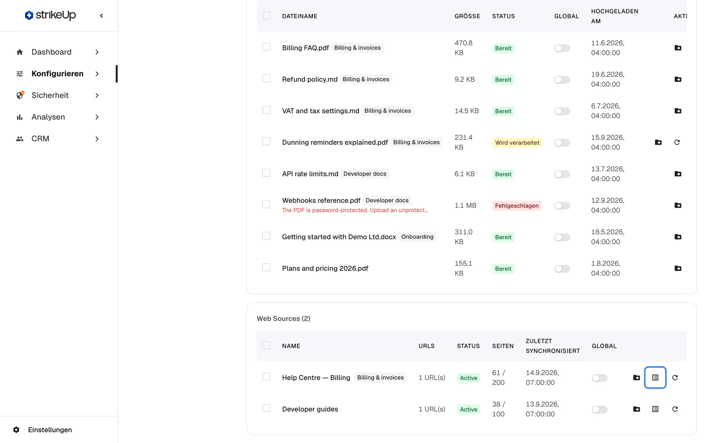Open the Dashboard menu item
This screenshot has width=709, height=443.
tap(51, 52)
